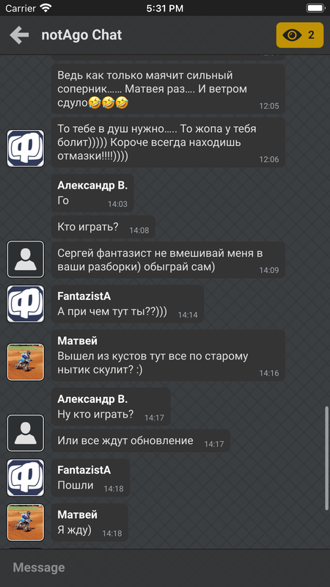Tap the Матвей name above 'Вышел из кустов'

(77, 340)
